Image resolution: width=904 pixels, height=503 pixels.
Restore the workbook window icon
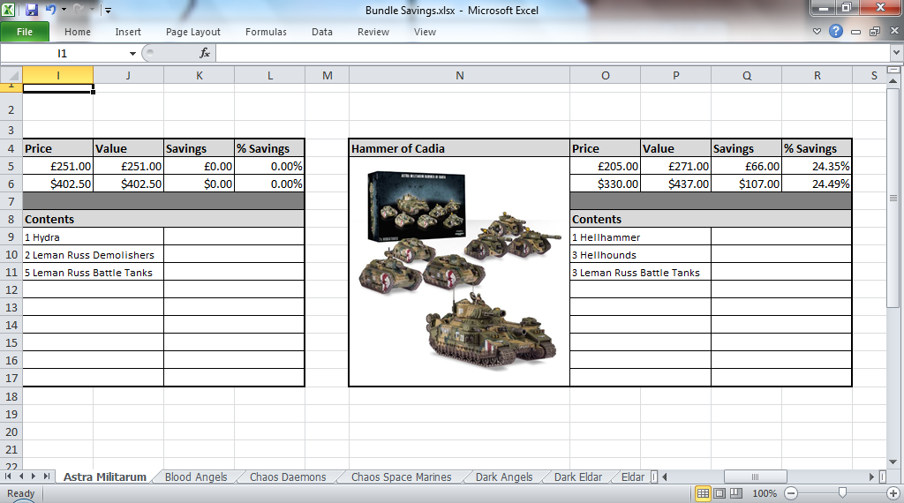(x=875, y=31)
